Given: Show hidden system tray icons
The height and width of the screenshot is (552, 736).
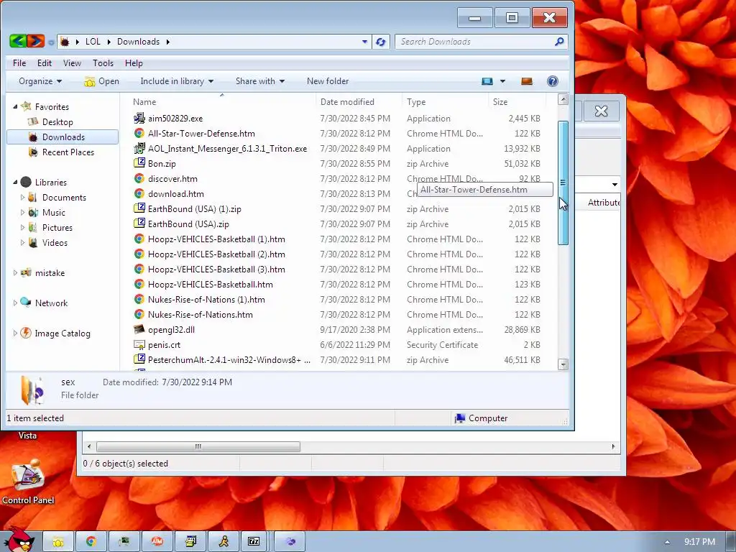Looking at the screenshot, I should click(x=667, y=542).
